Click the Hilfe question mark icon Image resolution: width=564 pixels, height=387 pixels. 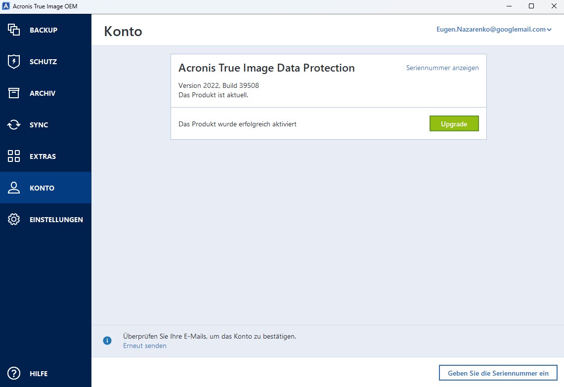tap(14, 374)
